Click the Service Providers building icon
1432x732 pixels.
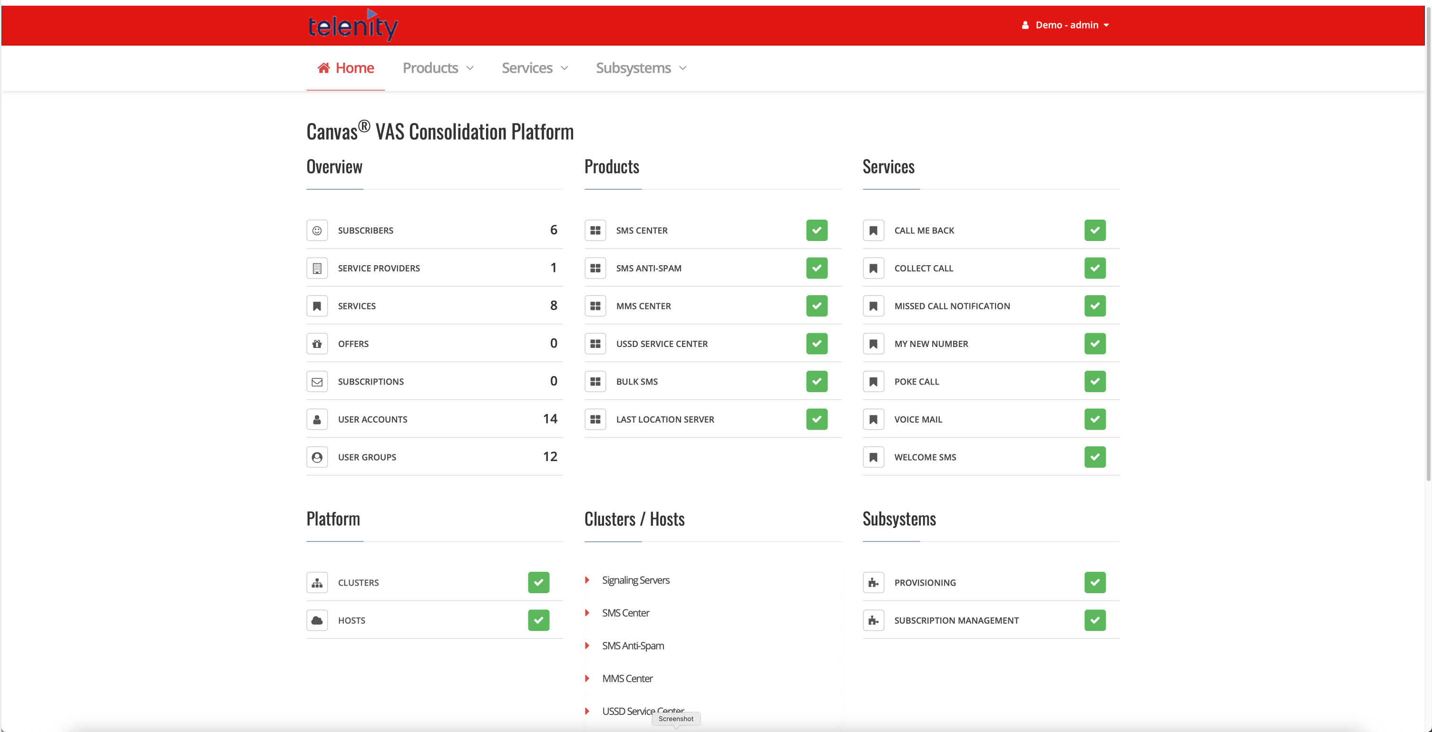click(317, 268)
